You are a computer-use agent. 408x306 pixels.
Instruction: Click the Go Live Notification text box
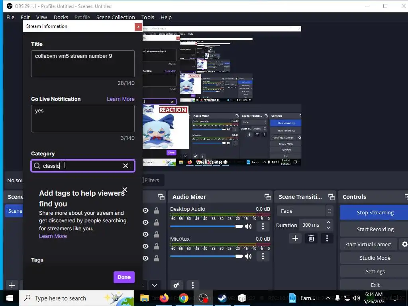click(83, 118)
